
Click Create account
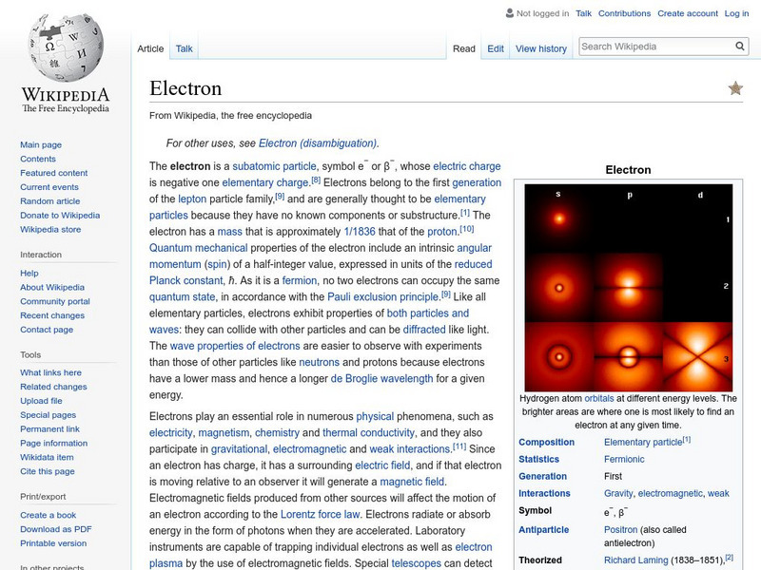tap(687, 13)
